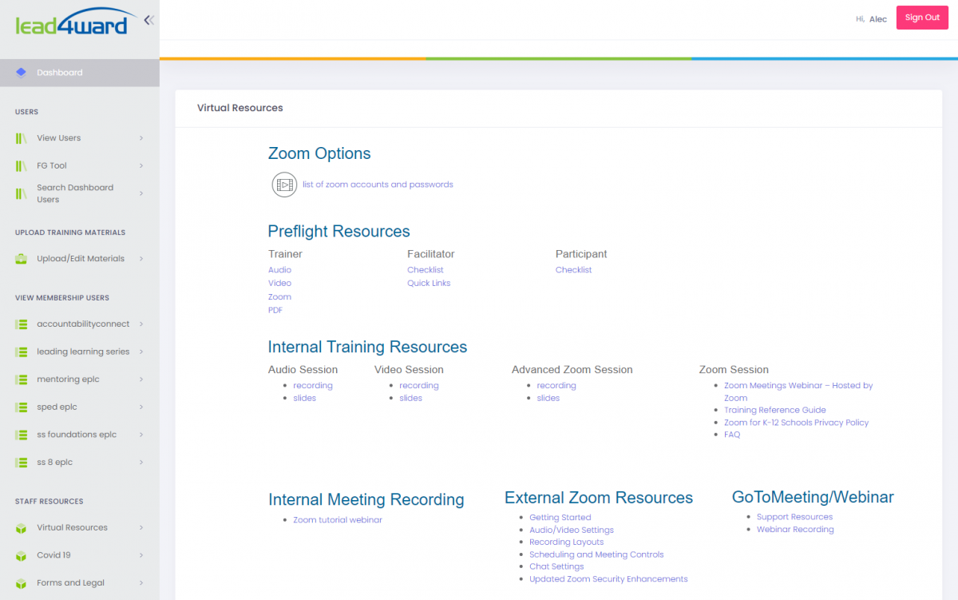Open Getting Started zoom resource
The width and height of the screenshot is (958, 600).
click(x=560, y=518)
